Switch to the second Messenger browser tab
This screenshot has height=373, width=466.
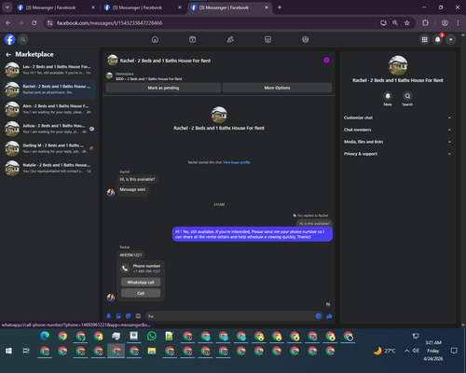click(143, 7)
